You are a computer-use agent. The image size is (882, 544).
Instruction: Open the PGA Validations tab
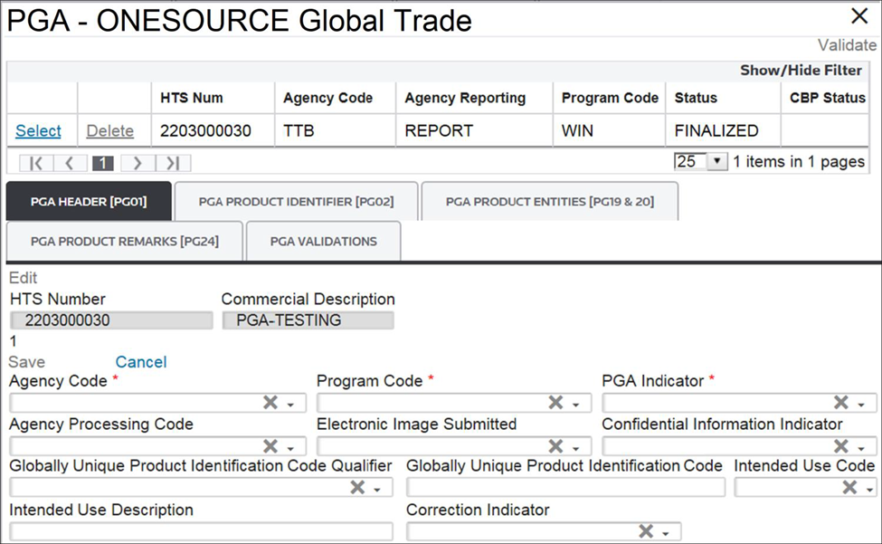pos(323,242)
